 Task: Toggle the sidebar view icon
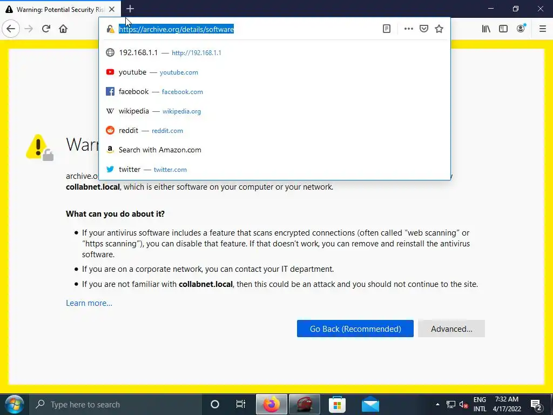[503, 29]
